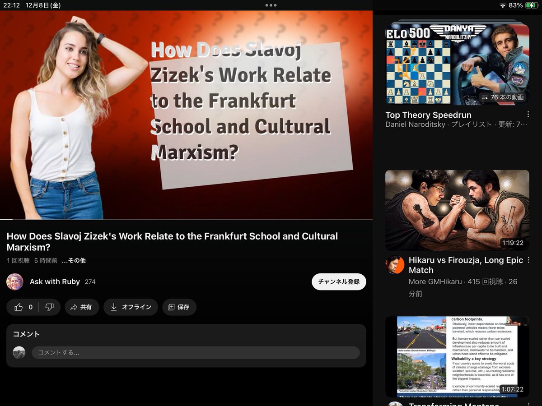Tap the Wi-Fi status icon

tap(503, 5)
